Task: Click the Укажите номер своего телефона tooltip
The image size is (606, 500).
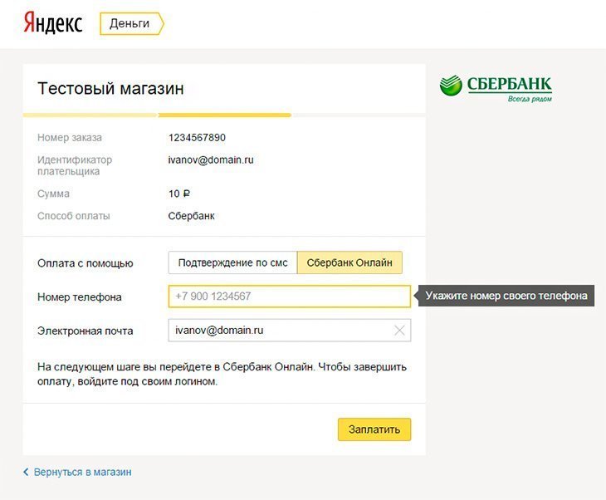Action: [506, 296]
